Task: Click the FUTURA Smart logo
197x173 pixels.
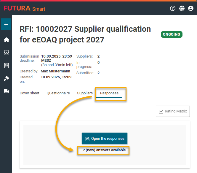Action: tap(24, 8)
